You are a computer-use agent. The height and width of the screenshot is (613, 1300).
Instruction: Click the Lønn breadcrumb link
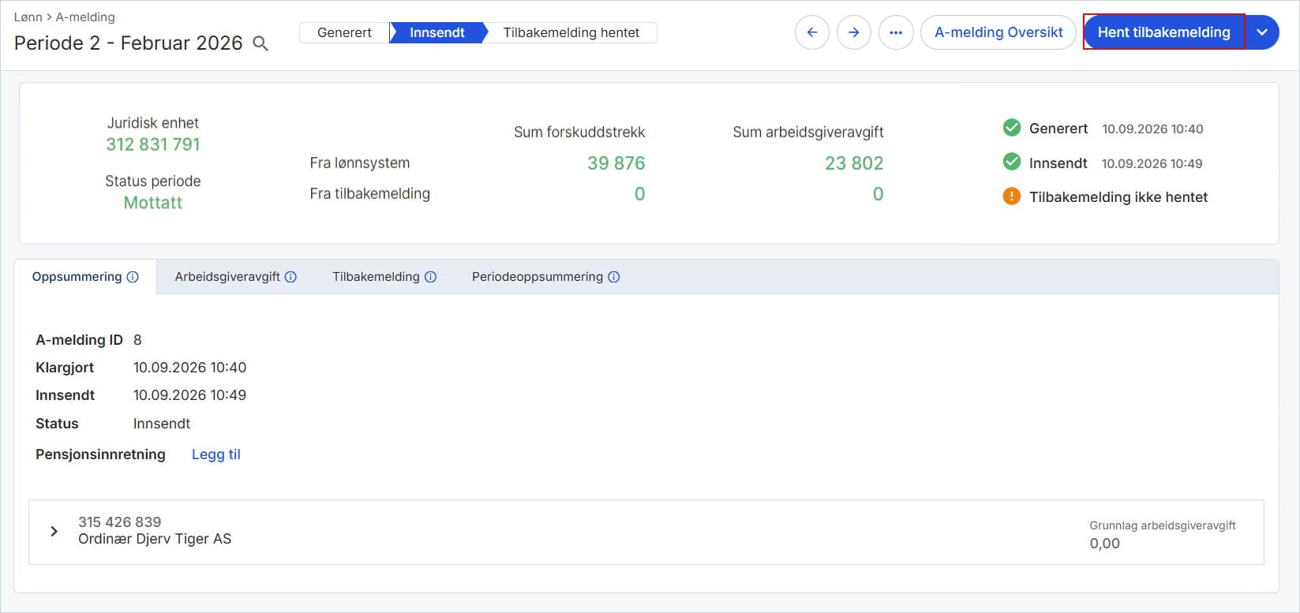28,17
